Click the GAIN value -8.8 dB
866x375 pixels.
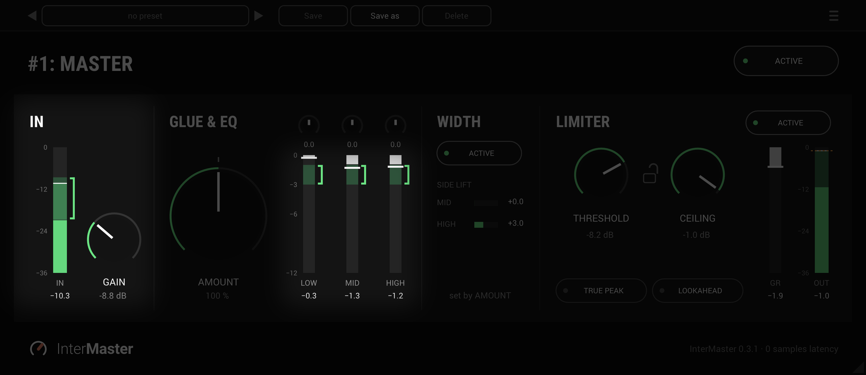pyautogui.click(x=113, y=296)
